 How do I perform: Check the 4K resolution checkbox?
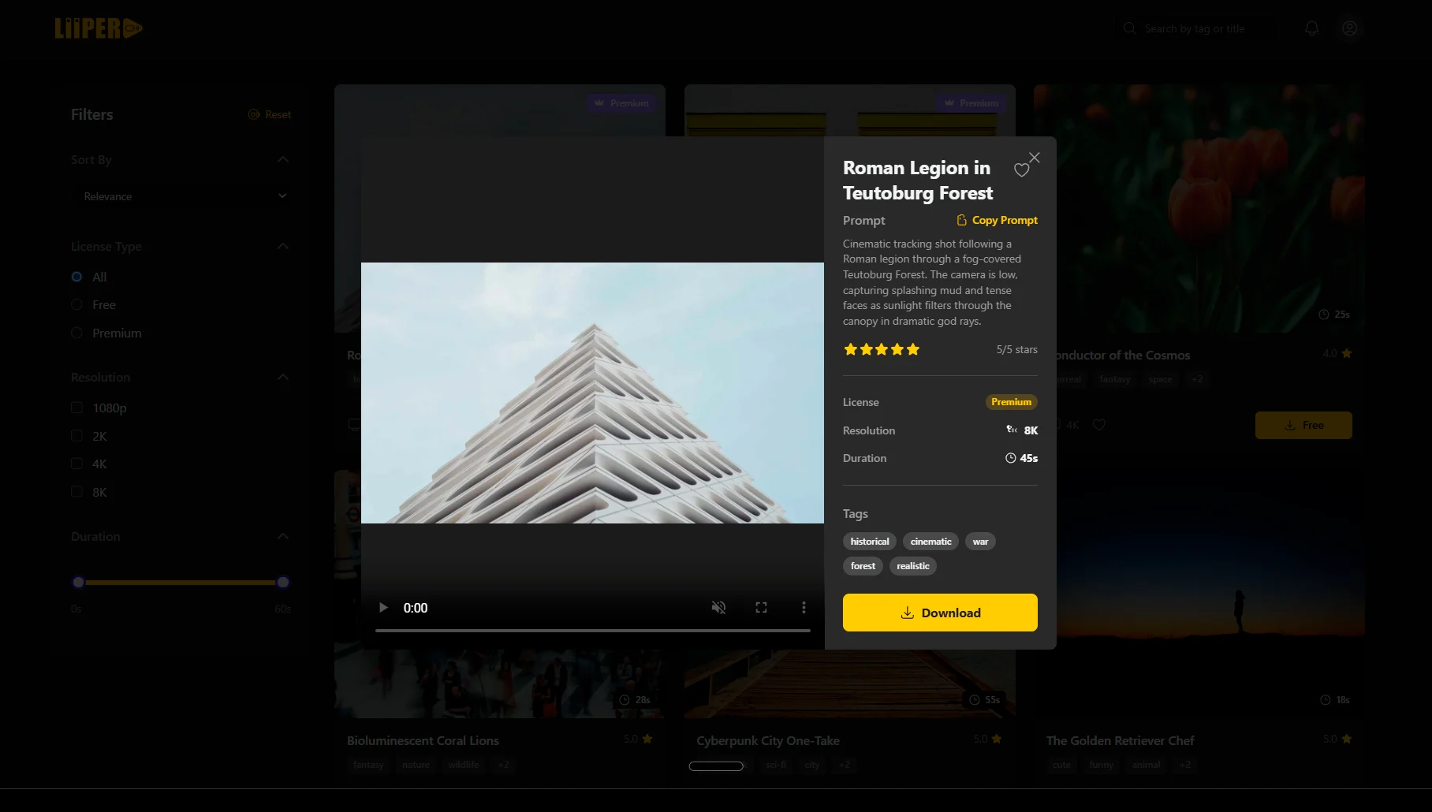click(x=76, y=464)
